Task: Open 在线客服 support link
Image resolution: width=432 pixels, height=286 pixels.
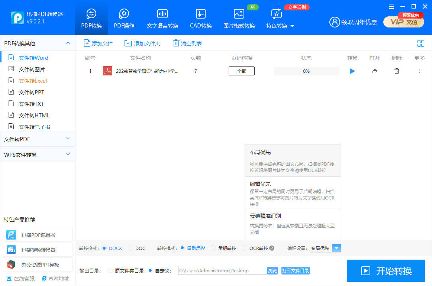Action: pyautogui.click(x=21, y=279)
